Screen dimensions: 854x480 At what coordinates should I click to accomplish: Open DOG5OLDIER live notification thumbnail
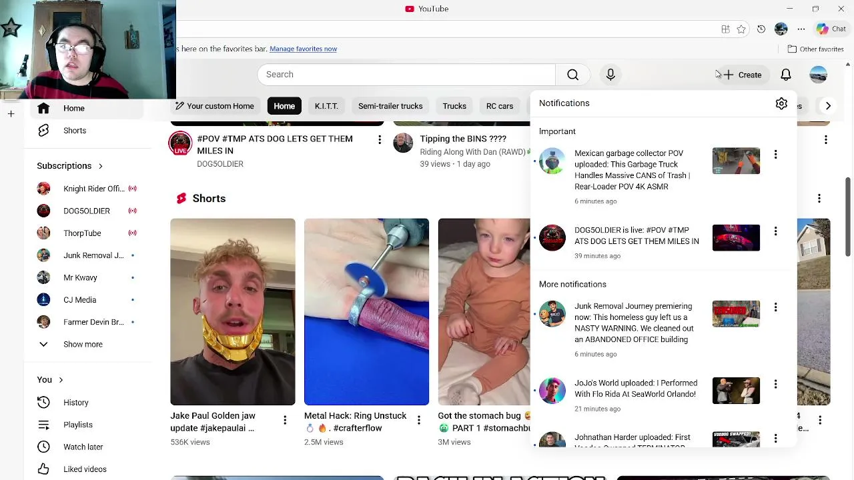736,238
